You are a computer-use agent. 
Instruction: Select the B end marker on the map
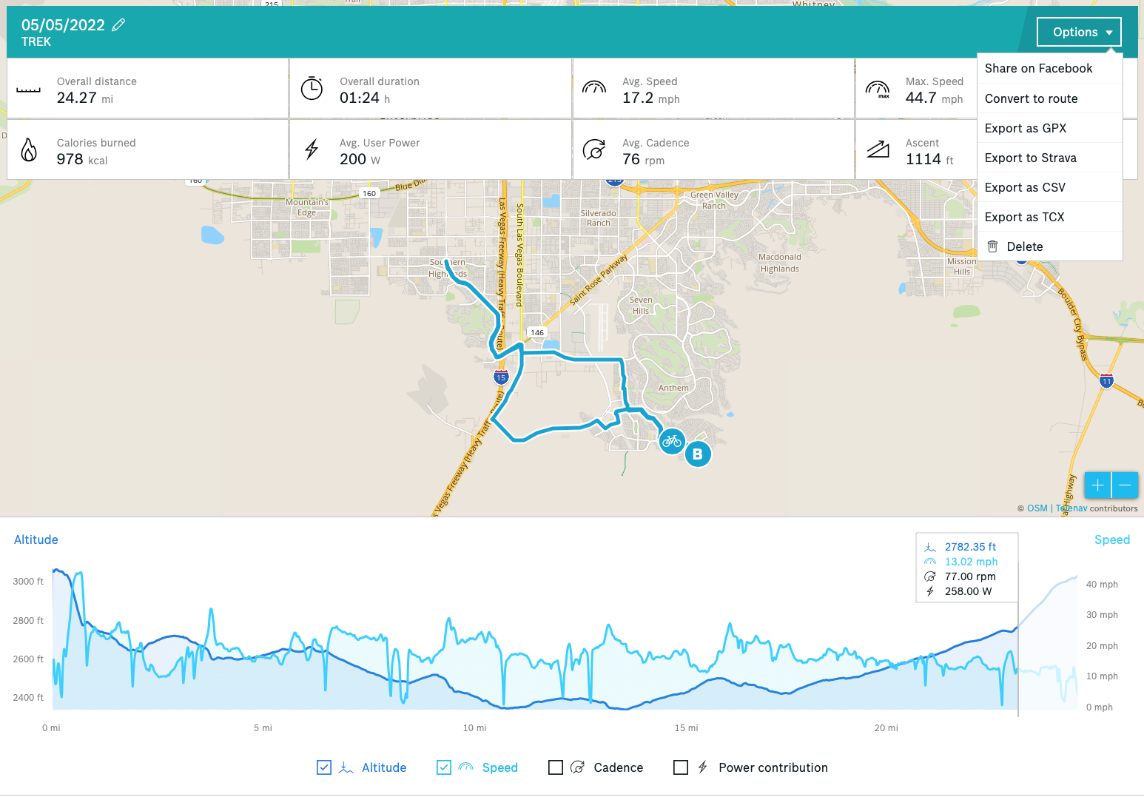[696, 454]
